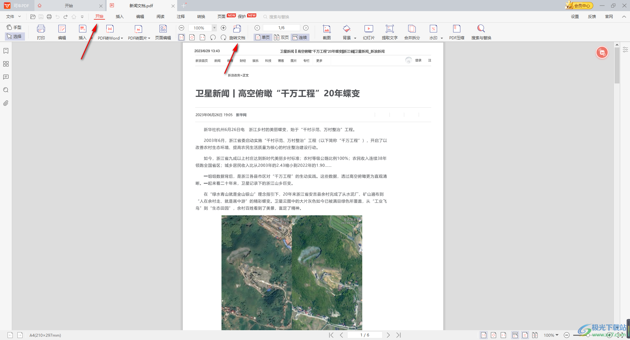This screenshot has width=630, height=340.
Task: Open the Attachments sidebar panel
Action: 6,103
